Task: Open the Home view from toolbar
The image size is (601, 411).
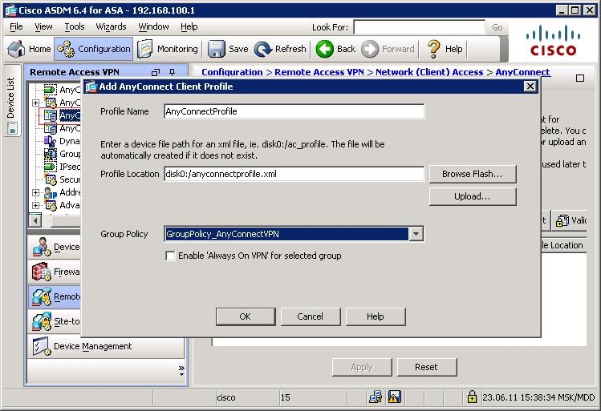Action: 29,49
